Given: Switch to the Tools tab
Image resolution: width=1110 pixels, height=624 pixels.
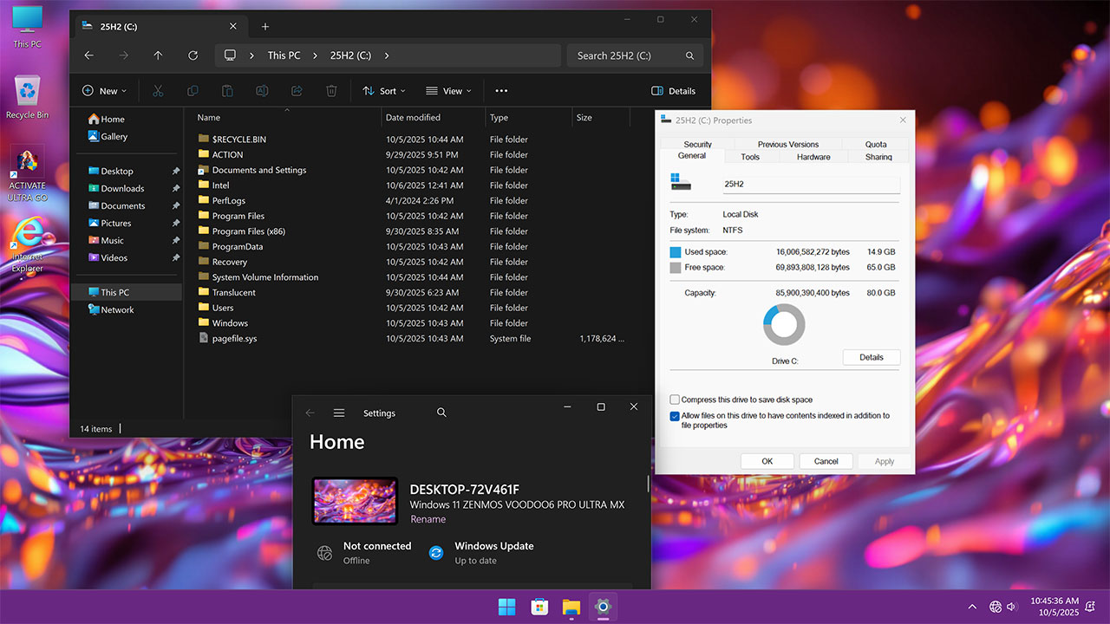Looking at the screenshot, I should point(750,157).
